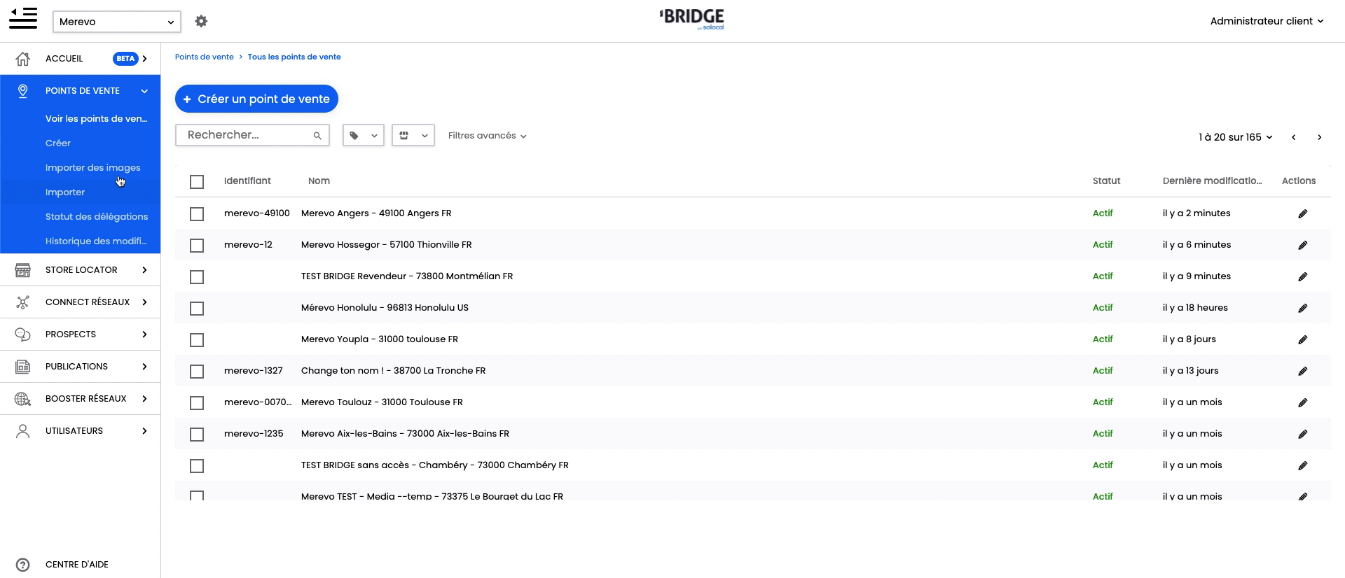Open settings via the gear icon
The width and height of the screenshot is (1345, 578).
point(201,22)
